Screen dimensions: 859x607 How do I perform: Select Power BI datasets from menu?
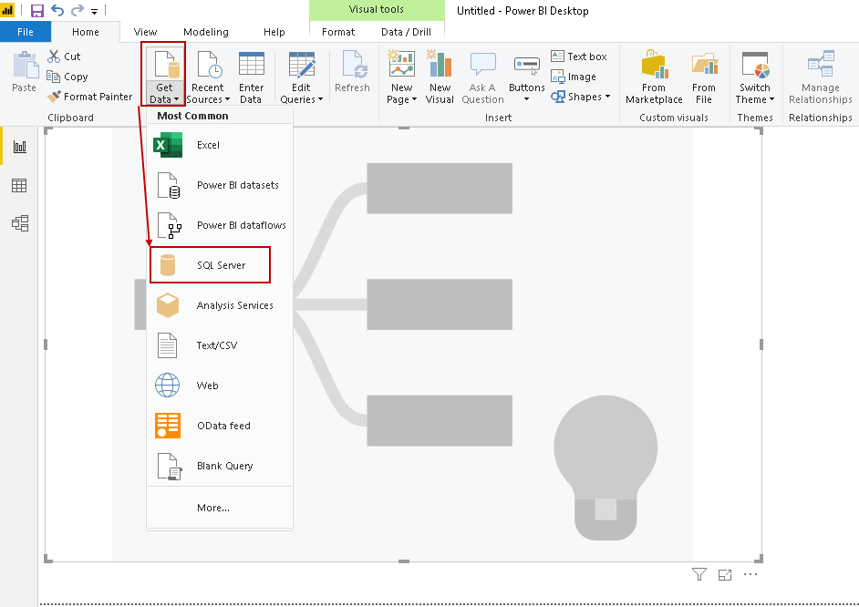point(220,185)
